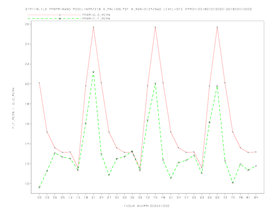Select green F.F_MEAN circle marker at hour 21
This screenshot has width=279, height=215.
click(93, 72)
